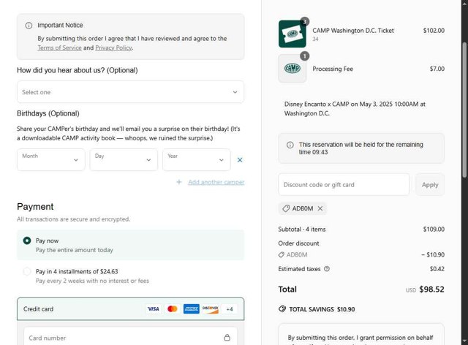Image resolution: width=468 pixels, height=345 pixels.
Task: Expand the birthday Year dropdown
Action: (x=197, y=160)
